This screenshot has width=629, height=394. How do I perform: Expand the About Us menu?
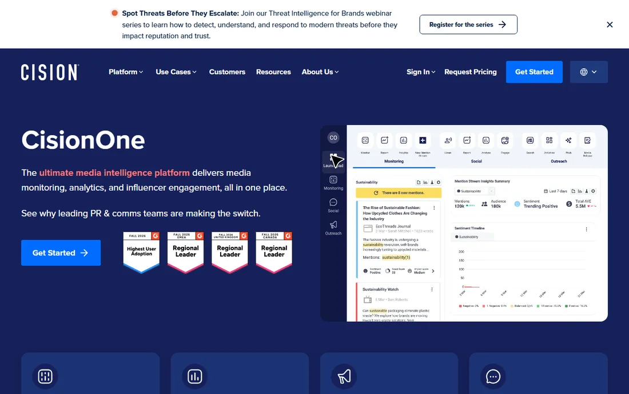[320, 72]
